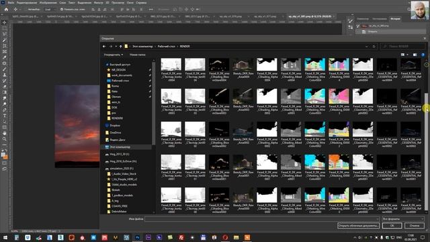Viewport: 430px width, 242px height.
Task: Open the dialog help icon
Action: 423,55
